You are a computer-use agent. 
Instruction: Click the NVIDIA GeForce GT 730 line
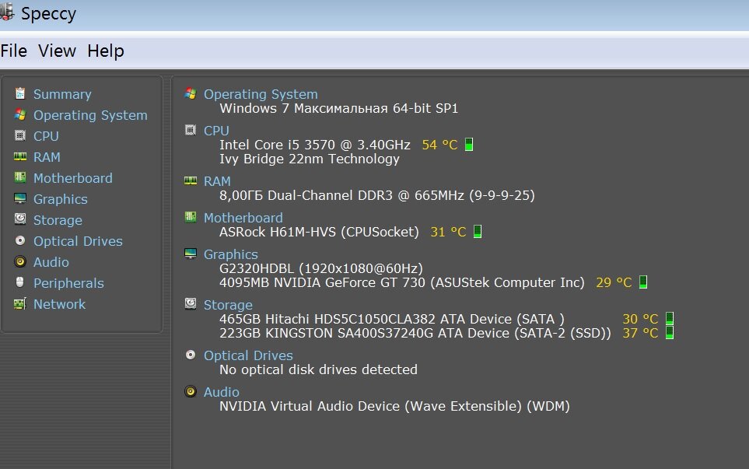tap(402, 283)
